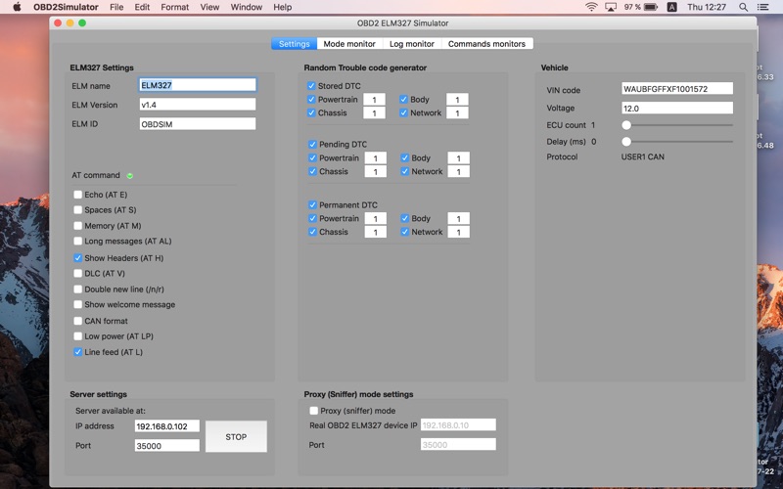Enable Low power (AT LP) checkbox
This screenshot has width=783, height=489.
(x=78, y=336)
